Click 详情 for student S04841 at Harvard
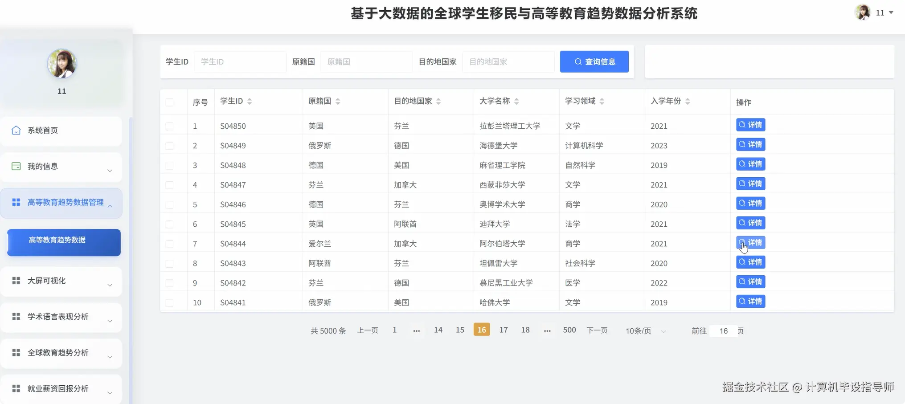 click(x=750, y=301)
